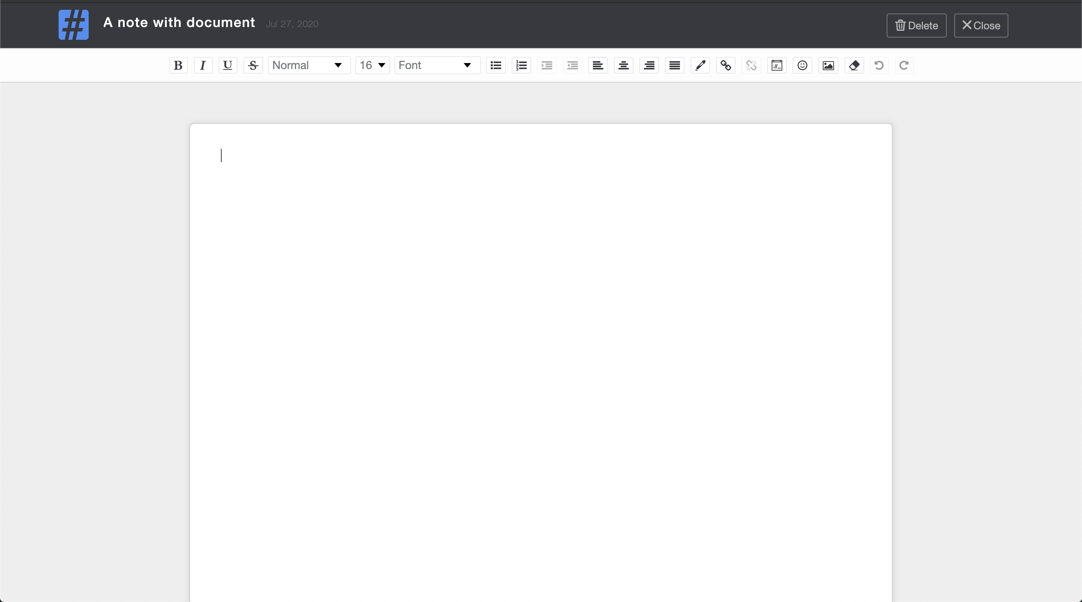Click the date Jul 27, 2020
1082x602 pixels.
292,24
